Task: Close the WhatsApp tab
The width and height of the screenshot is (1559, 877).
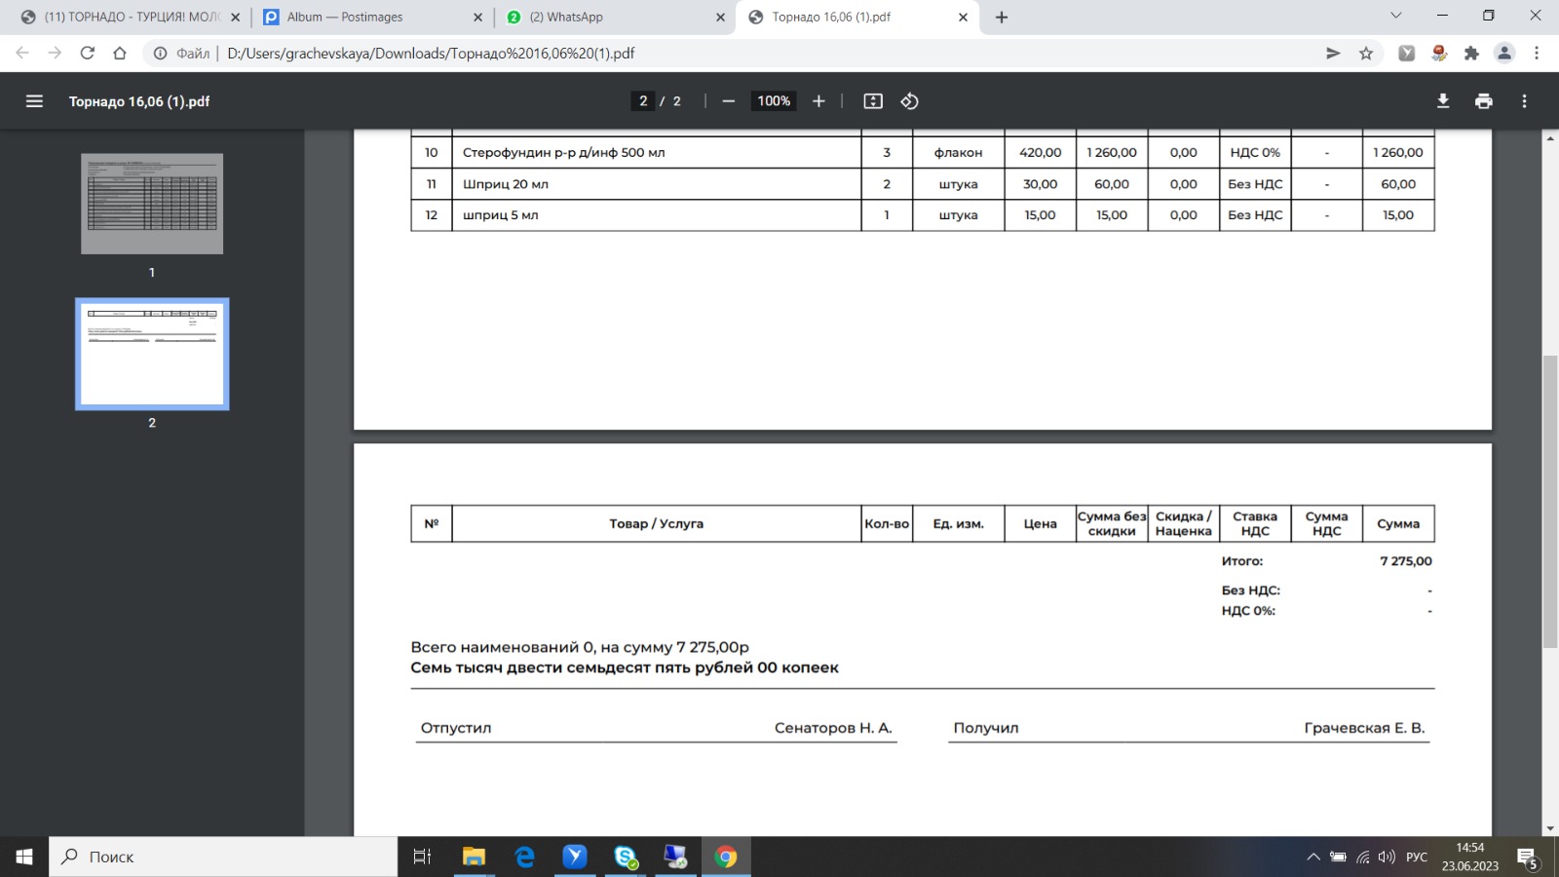Action: tap(720, 17)
